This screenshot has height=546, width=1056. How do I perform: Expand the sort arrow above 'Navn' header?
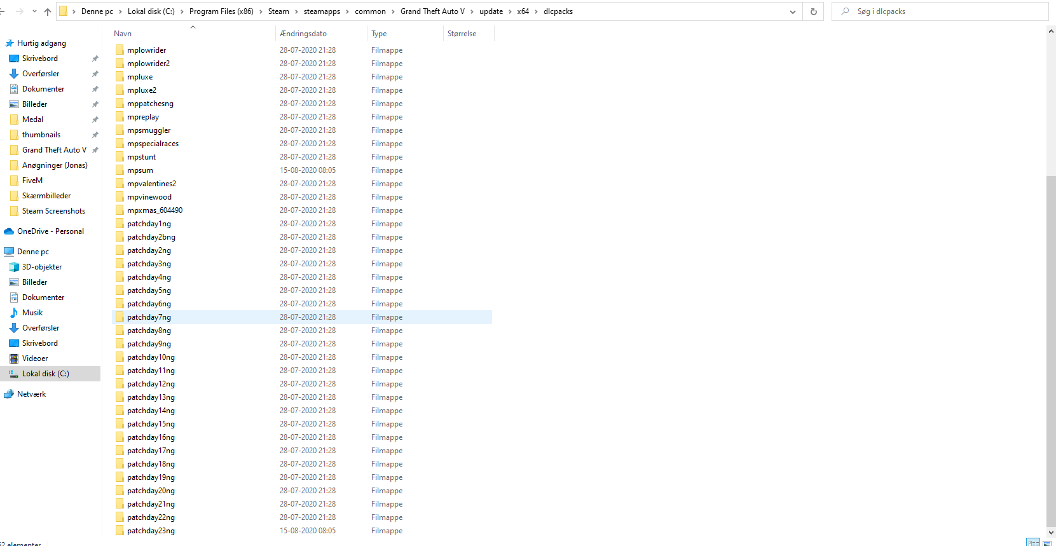[x=193, y=27]
